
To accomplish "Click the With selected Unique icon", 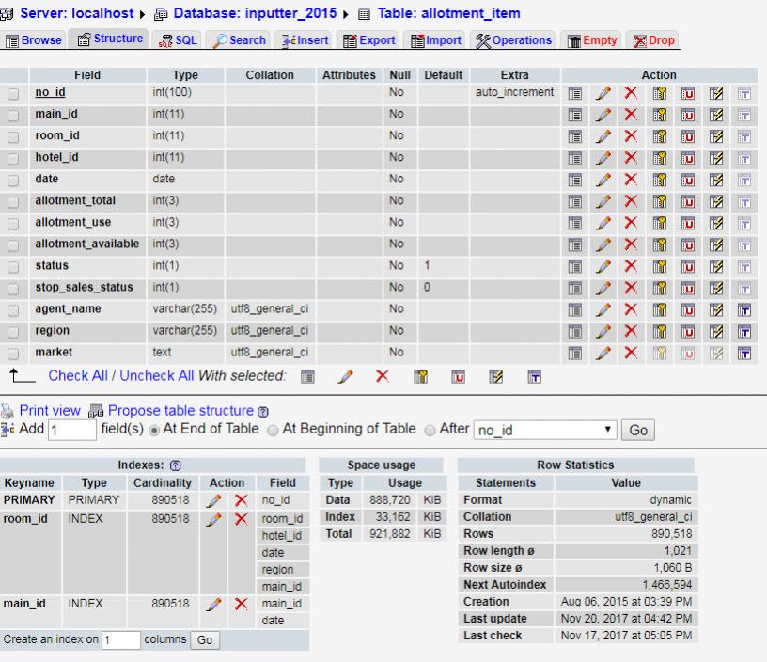I will tap(459, 377).
